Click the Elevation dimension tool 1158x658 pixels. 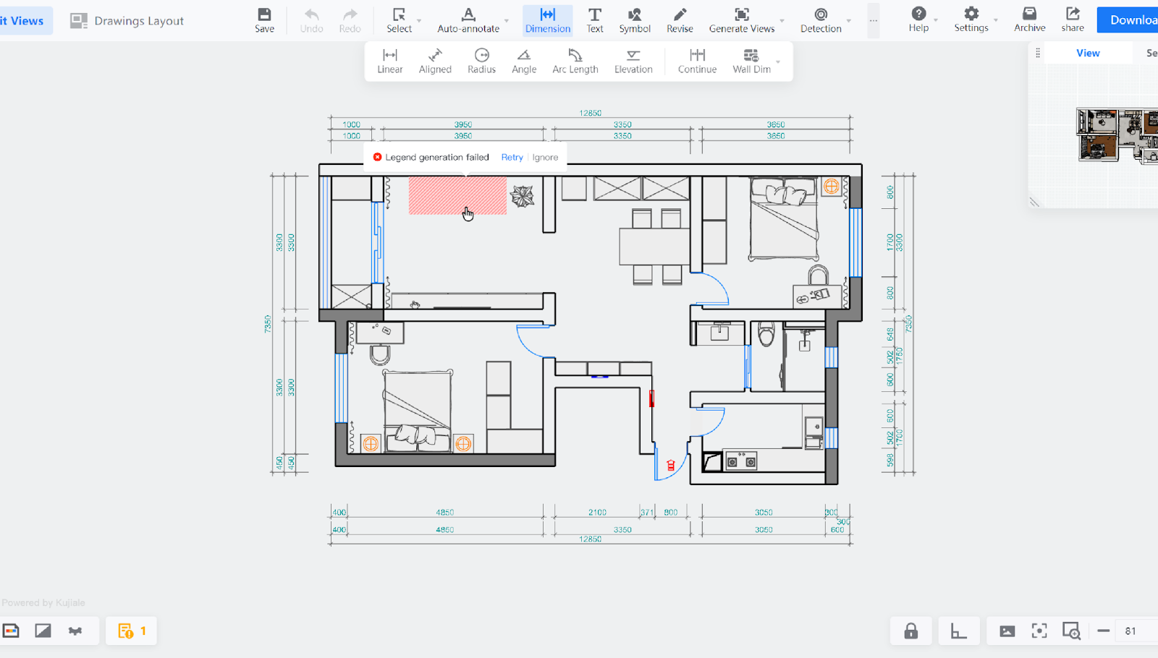(633, 61)
